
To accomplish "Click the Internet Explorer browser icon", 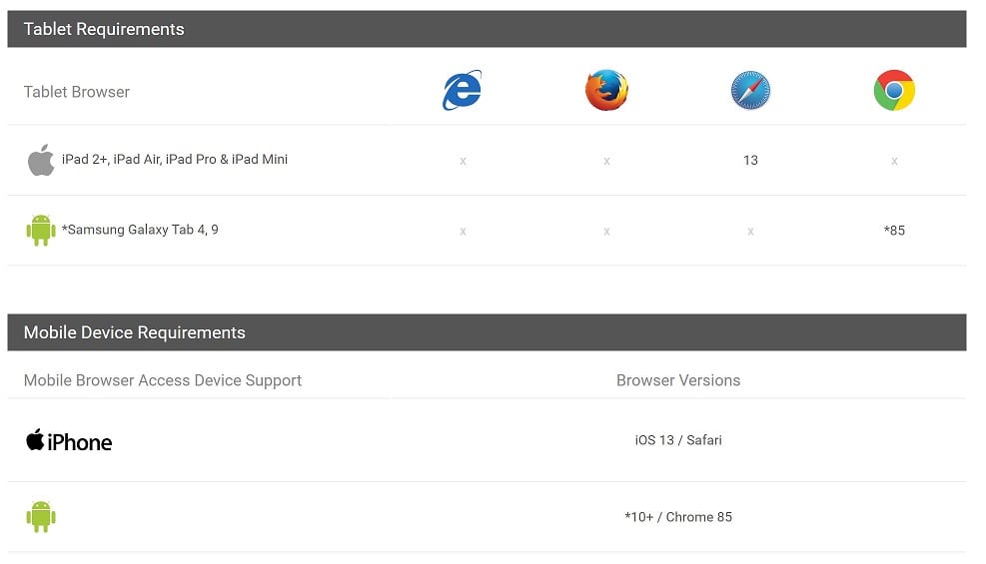I will [463, 91].
